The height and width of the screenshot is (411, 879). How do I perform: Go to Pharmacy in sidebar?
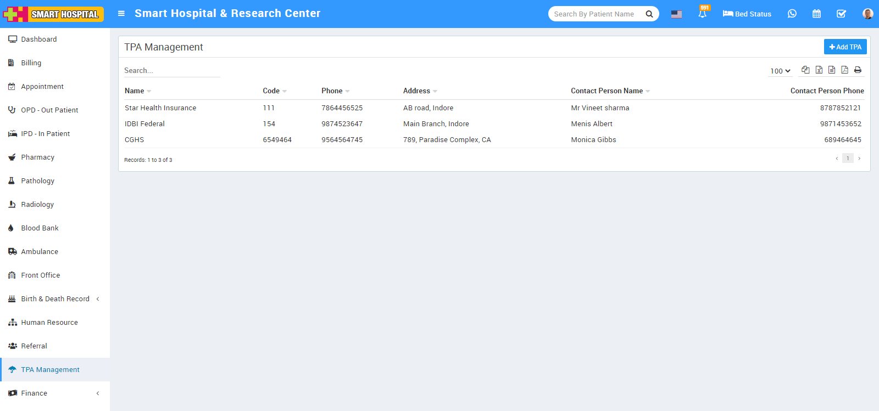tap(37, 157)
